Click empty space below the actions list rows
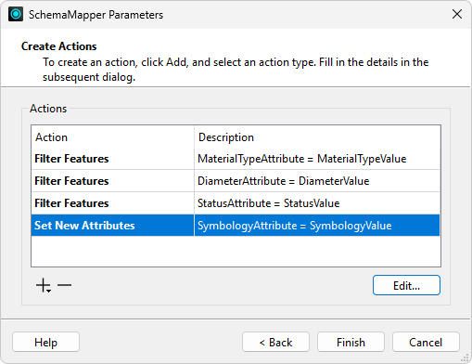This screenshot has width=472, height=364. pos(236,251)
